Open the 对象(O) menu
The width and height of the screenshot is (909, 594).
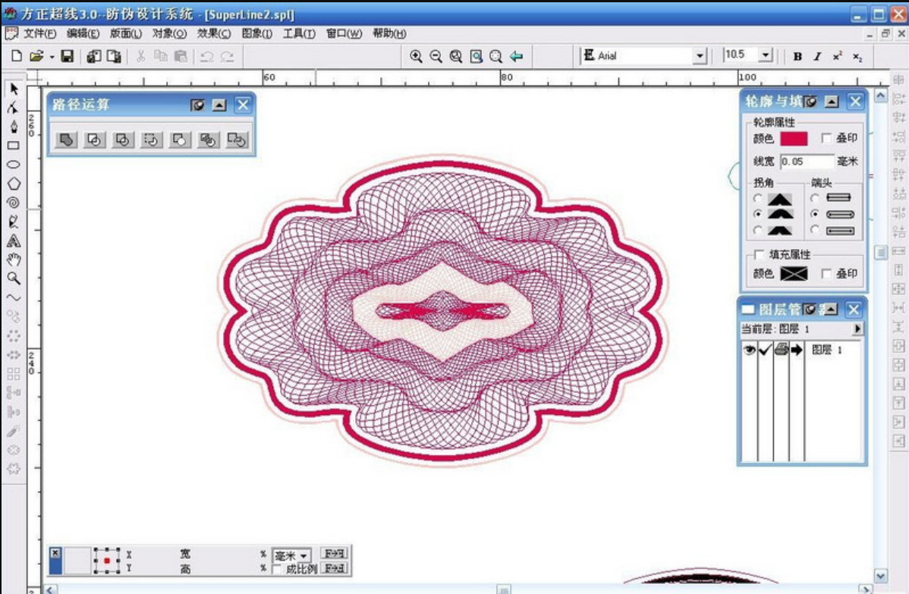(x=168, y=33)
